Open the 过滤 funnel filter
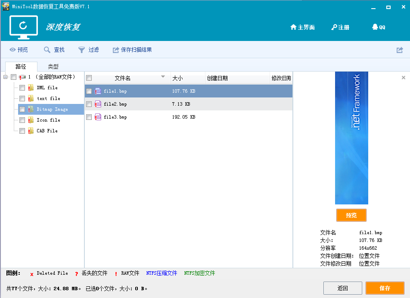Image resolution: width=410 pixels, height=298 pixels. (x=81, y=50)
